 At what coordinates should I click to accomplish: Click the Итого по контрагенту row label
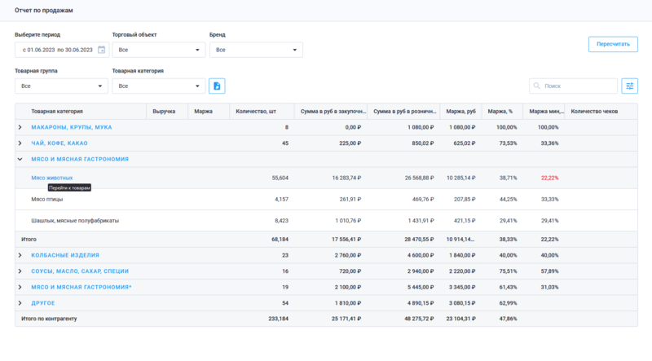point(49,319)
